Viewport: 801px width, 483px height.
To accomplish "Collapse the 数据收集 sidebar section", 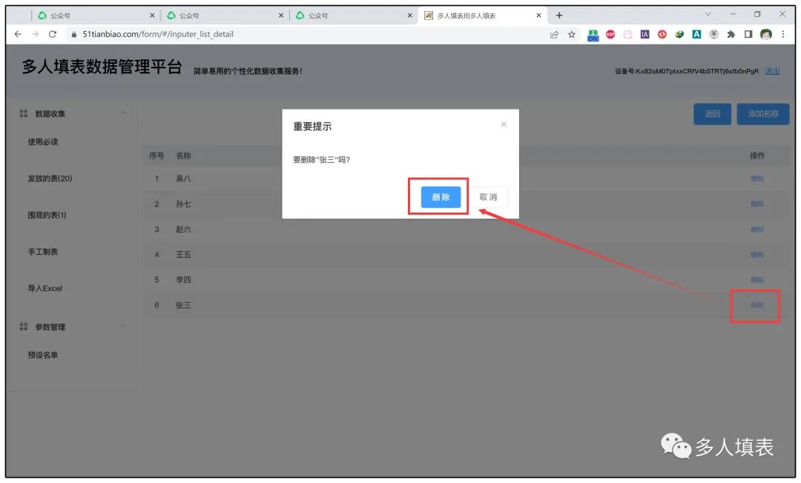I will [123, 113].
